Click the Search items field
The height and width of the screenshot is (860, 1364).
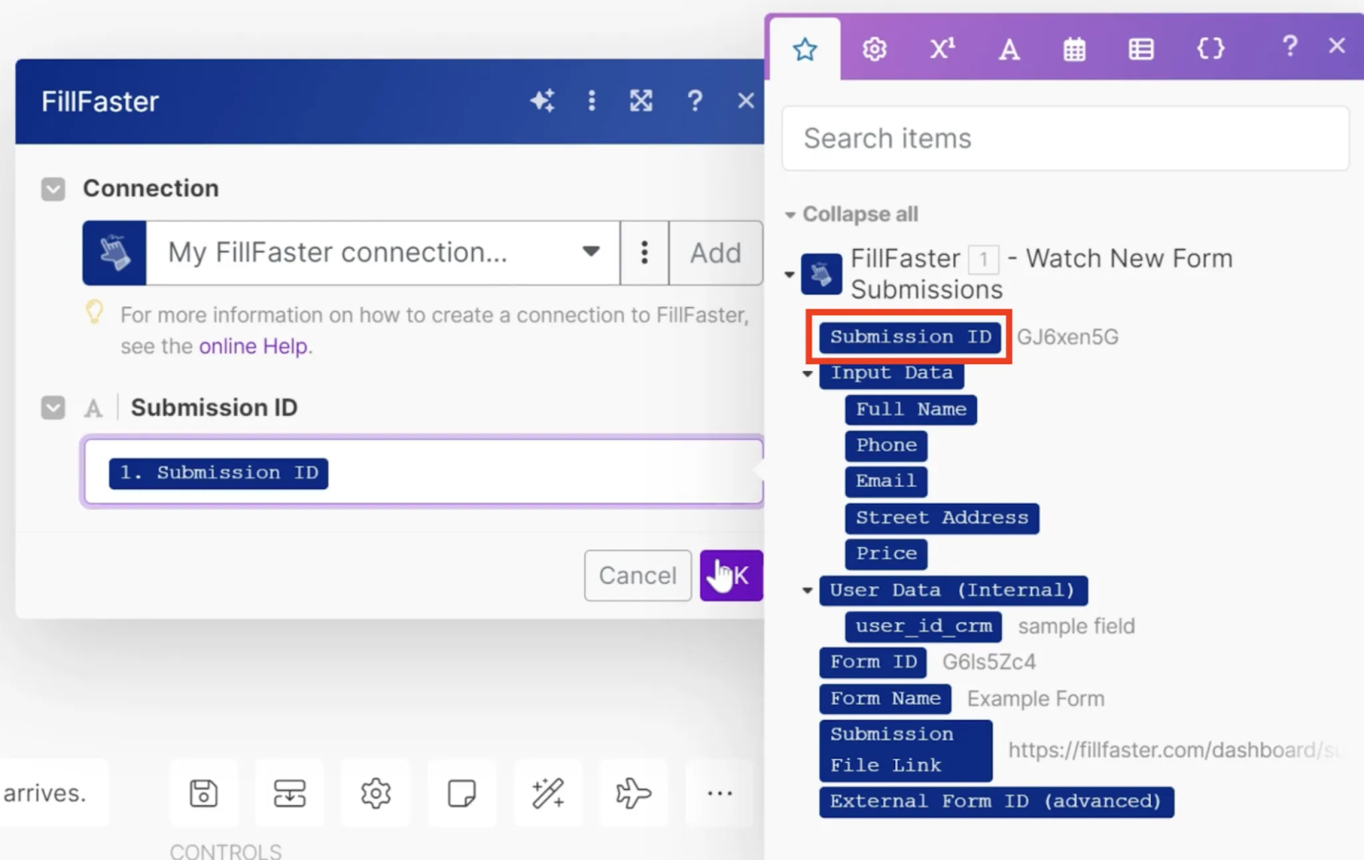(x=1065, y=138)
